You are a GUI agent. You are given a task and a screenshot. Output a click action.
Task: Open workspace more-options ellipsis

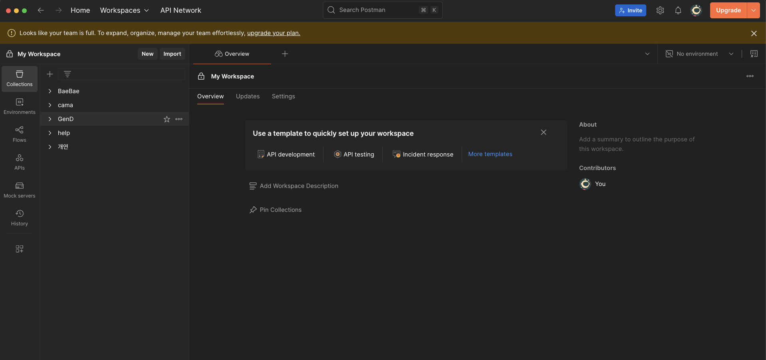click(x=750, y=76)
